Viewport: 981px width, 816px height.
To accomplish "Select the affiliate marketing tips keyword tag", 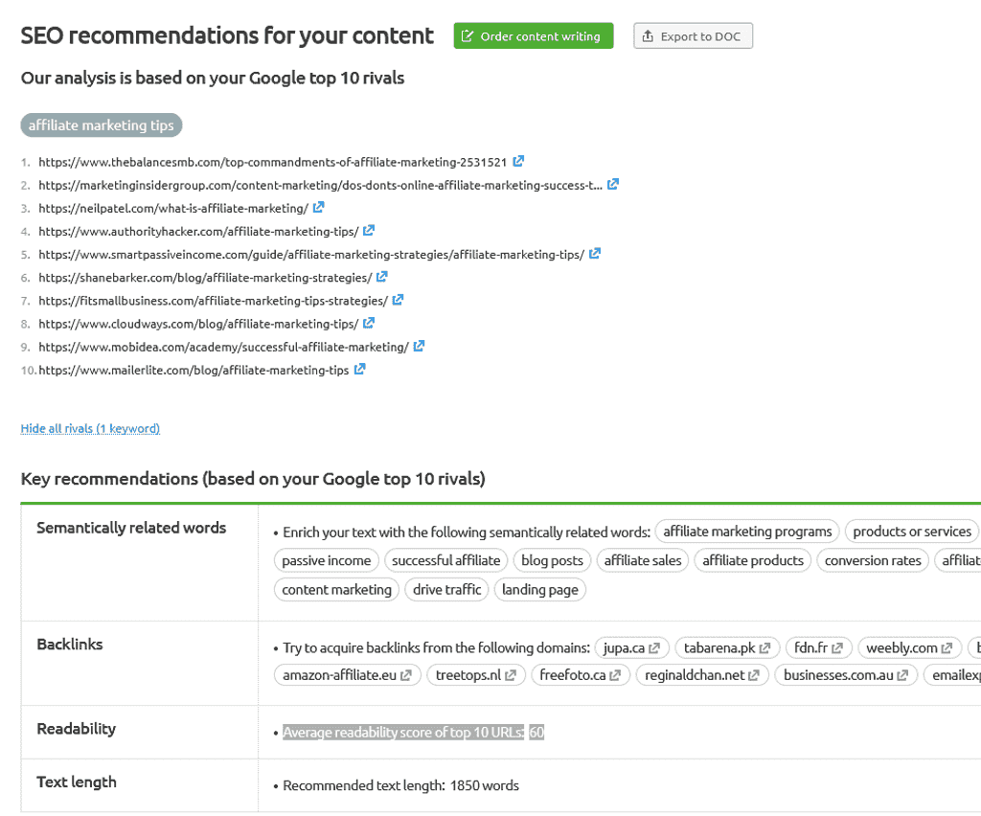I will [102, 125].
